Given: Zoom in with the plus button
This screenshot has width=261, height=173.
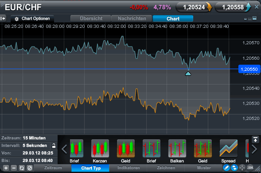Looking at the screenshot, I should click(6, 168).
